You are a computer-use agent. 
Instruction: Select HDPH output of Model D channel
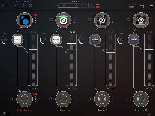click(x=141, y=99)
